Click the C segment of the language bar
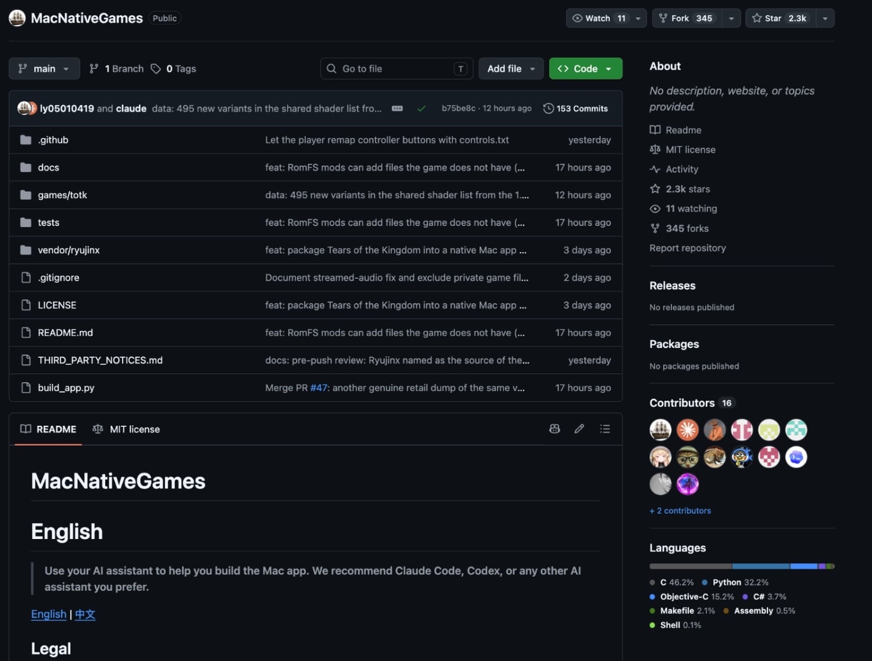Screen dimensions: 872x661 point(691,566)
